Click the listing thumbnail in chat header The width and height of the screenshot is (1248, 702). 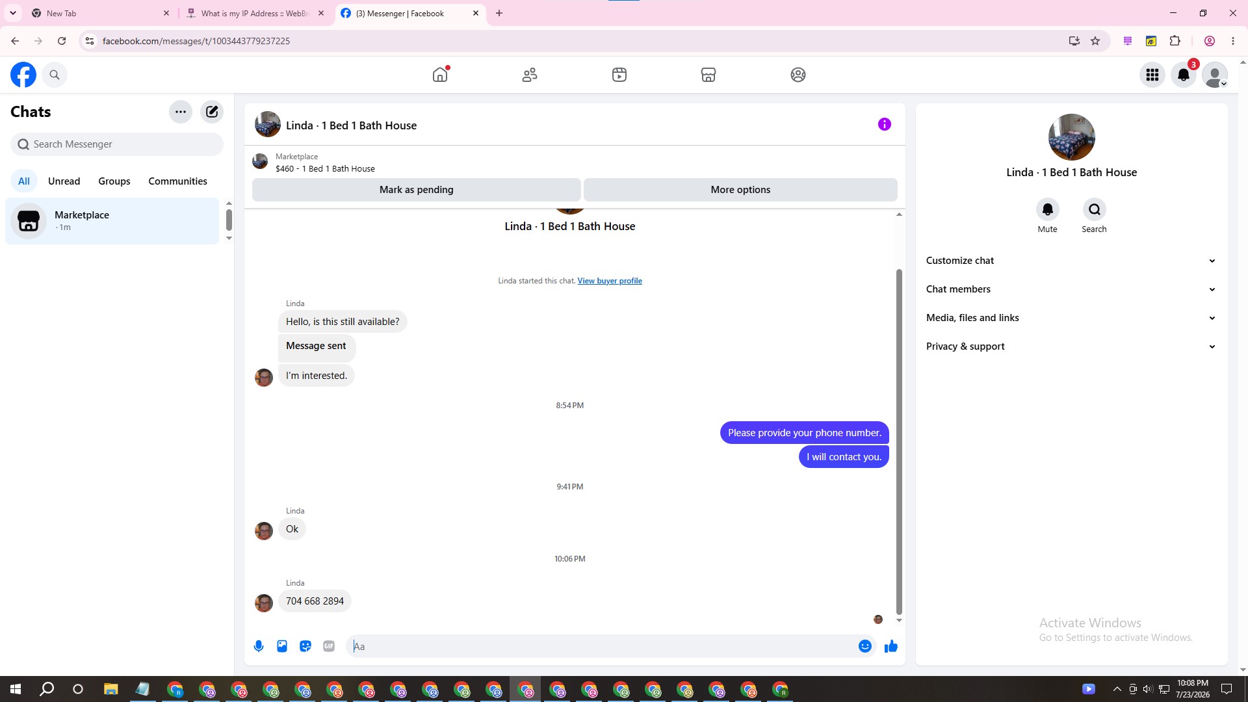coord(268,124)
